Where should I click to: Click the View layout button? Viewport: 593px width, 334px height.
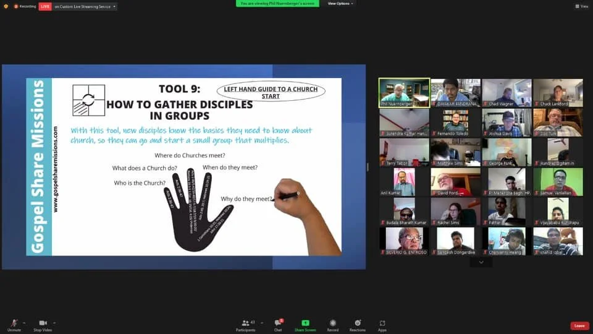(x=582, y=6)
